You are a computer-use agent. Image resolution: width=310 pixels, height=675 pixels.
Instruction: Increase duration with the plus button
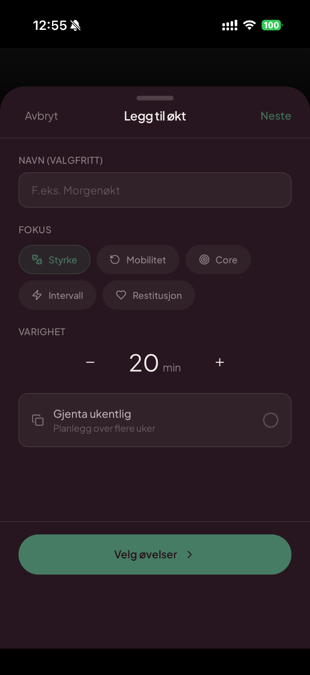220,362
